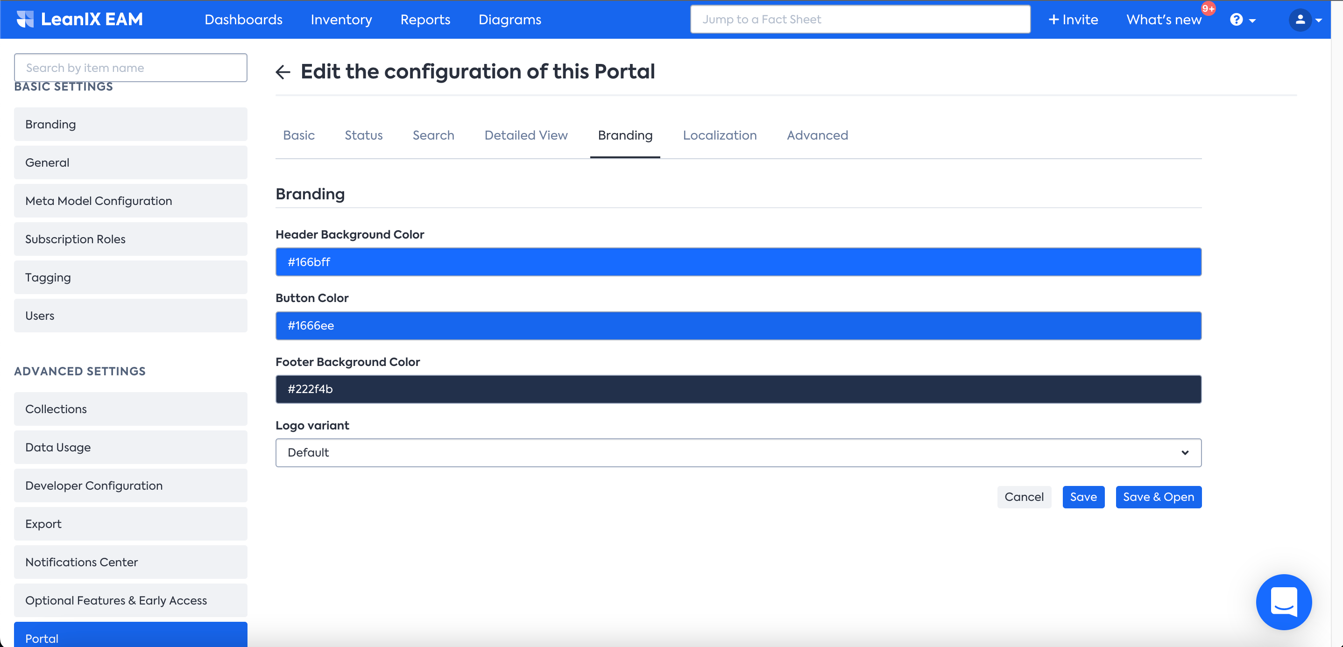Open the help question mark menu
This screenshot has width=1343, height=647.
click(x=1236, y=20)
